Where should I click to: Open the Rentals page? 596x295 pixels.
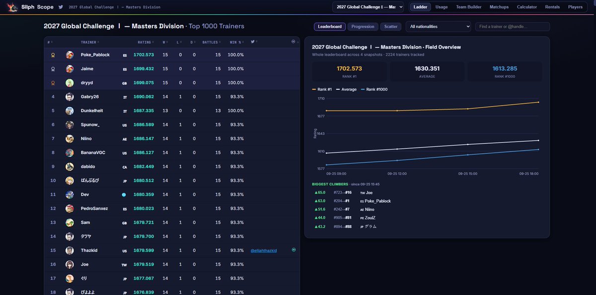pyautogui.click(x=552, y=7)
